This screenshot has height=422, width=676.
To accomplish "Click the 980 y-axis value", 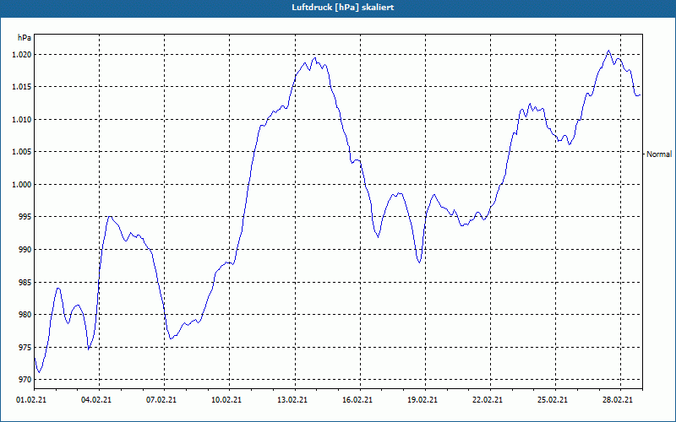I will [25, 315].
